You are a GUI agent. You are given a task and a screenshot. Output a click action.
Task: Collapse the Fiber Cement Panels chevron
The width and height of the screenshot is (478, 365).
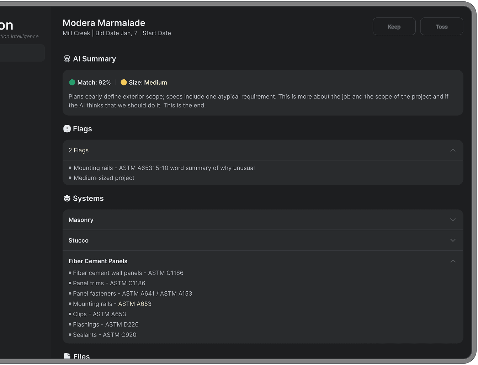point(453,261)
